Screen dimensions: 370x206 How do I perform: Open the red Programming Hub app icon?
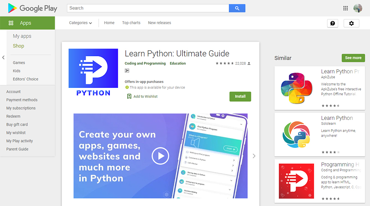click(x=296, y=181)
